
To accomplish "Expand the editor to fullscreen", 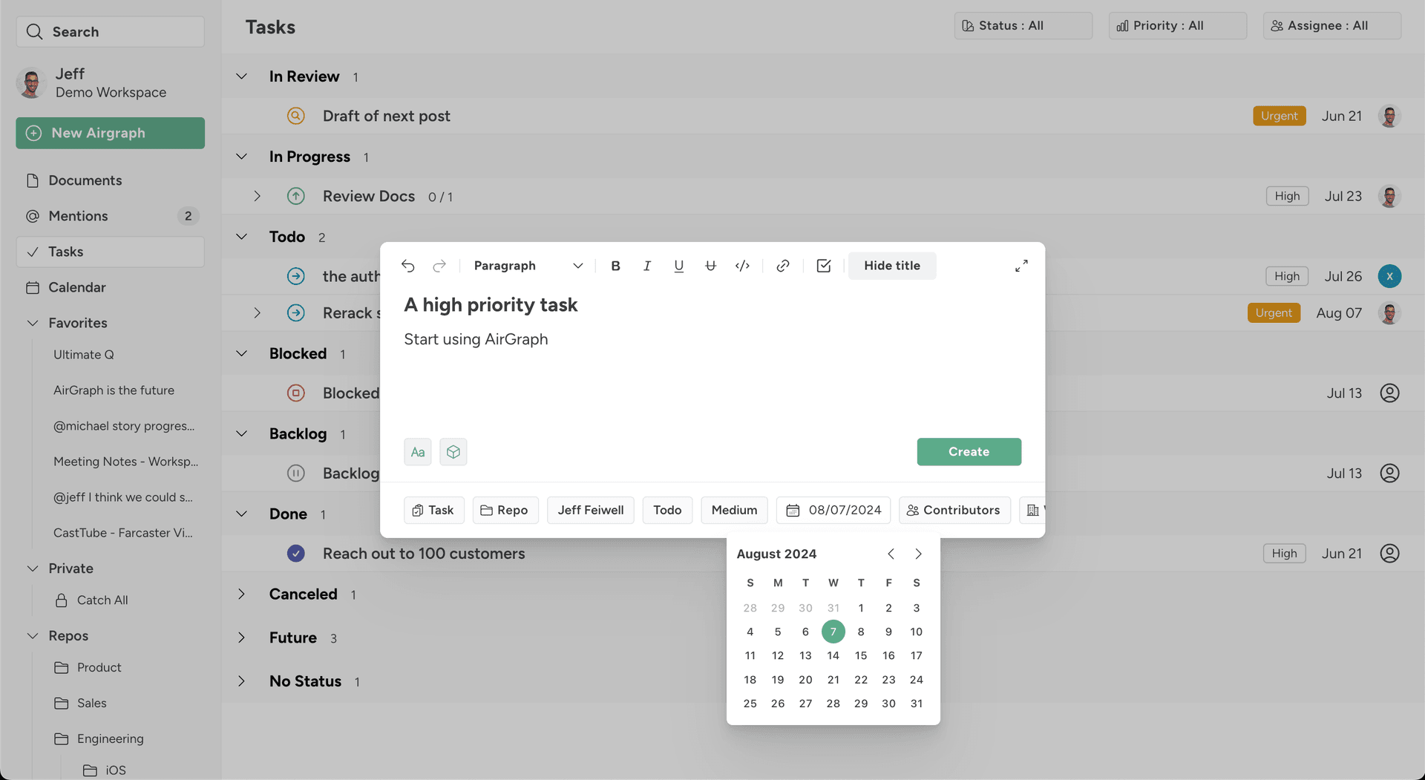I will (x=1021, y=265).
